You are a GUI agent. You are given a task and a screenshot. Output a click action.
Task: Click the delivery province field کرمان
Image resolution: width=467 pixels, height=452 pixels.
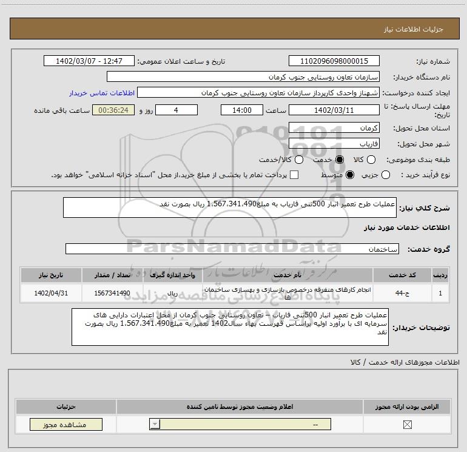(x=334, y=128)
